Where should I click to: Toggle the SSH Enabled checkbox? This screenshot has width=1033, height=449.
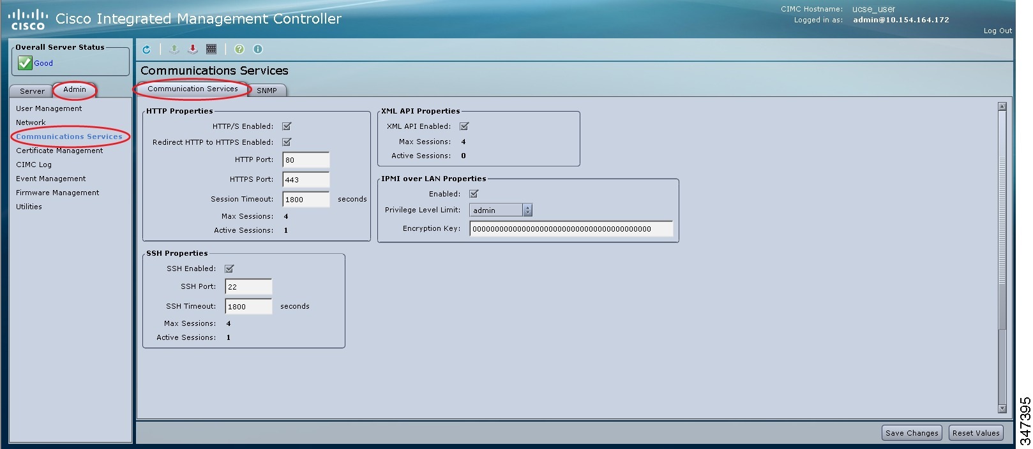[x=229, y=269]
